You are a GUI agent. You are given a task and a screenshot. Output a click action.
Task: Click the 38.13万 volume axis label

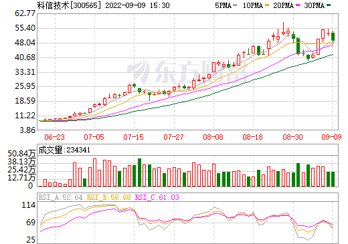point(21,162)
